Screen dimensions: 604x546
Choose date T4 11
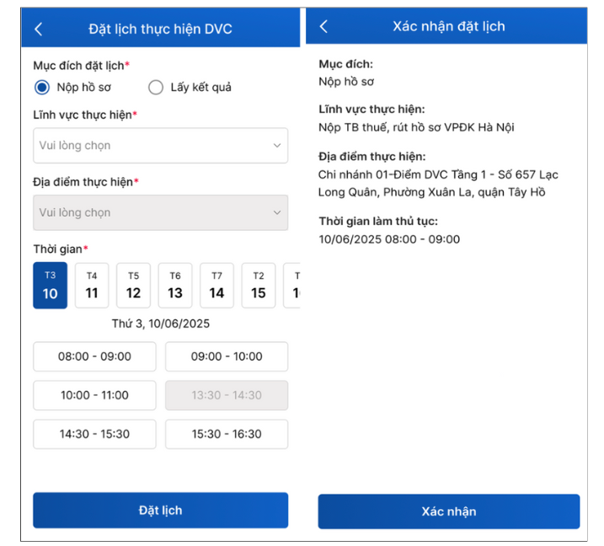[92, 286]
